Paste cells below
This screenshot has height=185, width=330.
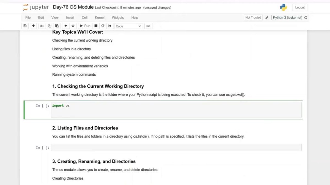point(57,26)
